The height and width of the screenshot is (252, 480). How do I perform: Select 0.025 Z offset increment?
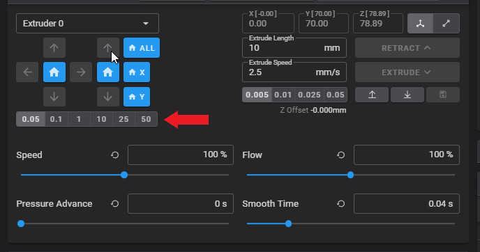coord(309,95)
